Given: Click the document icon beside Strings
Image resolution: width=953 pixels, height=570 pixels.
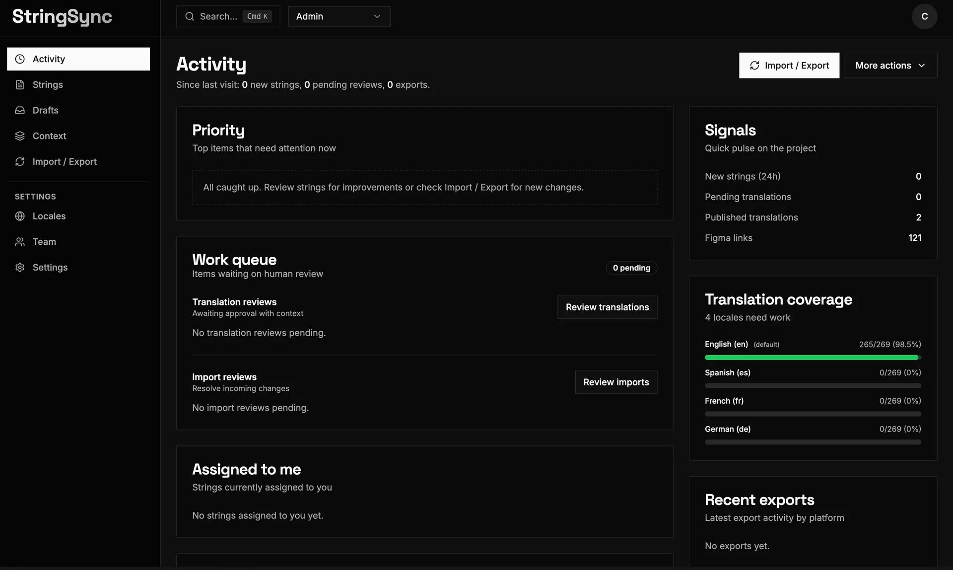Looking at the screenshot, I should (20, 85).
